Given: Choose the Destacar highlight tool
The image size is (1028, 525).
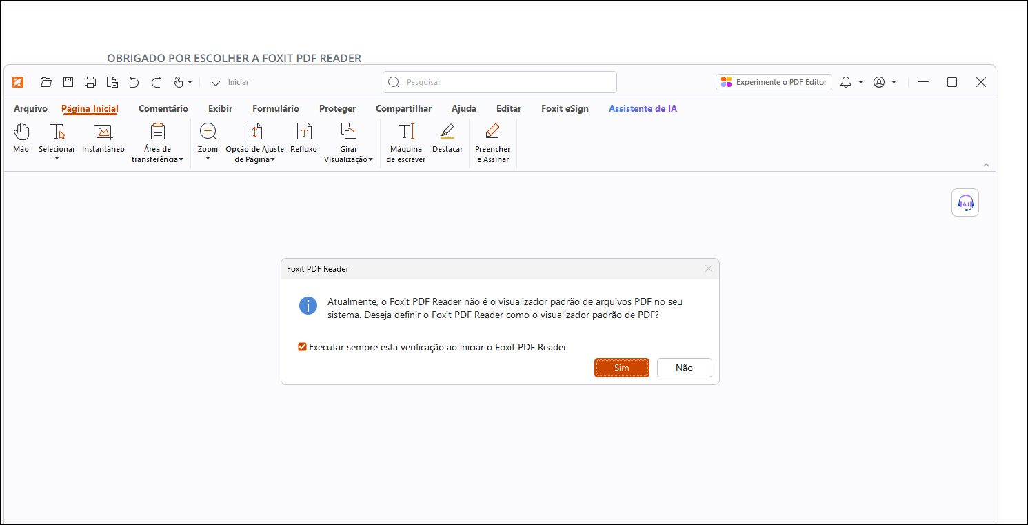Looking at the screenshot, I should 447,138.
